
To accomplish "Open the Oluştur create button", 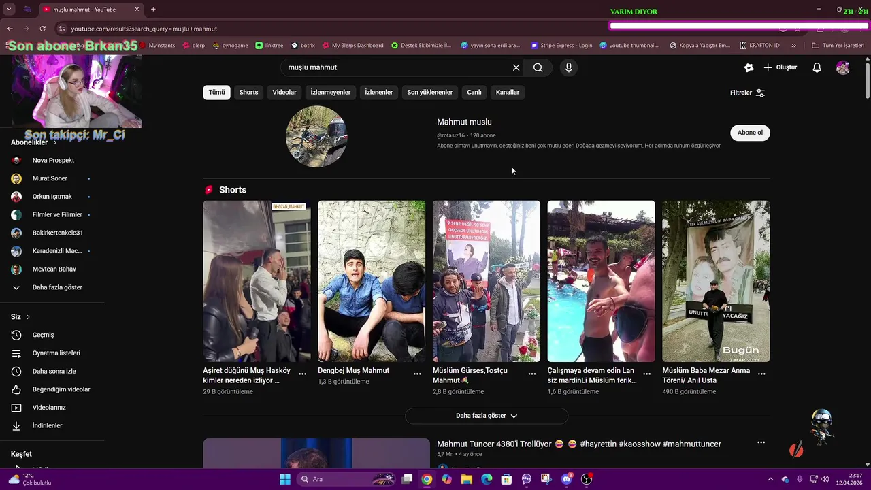I will coord(780,67).
